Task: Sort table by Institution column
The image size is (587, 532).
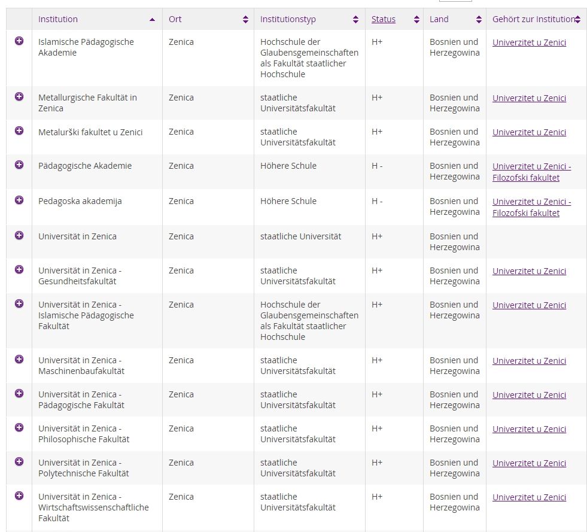Action: tap(58, 19)
